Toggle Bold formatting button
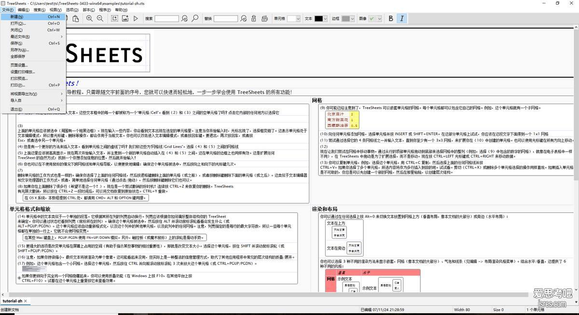The height and width of the screenshot is (315, 579). [391, 18]
